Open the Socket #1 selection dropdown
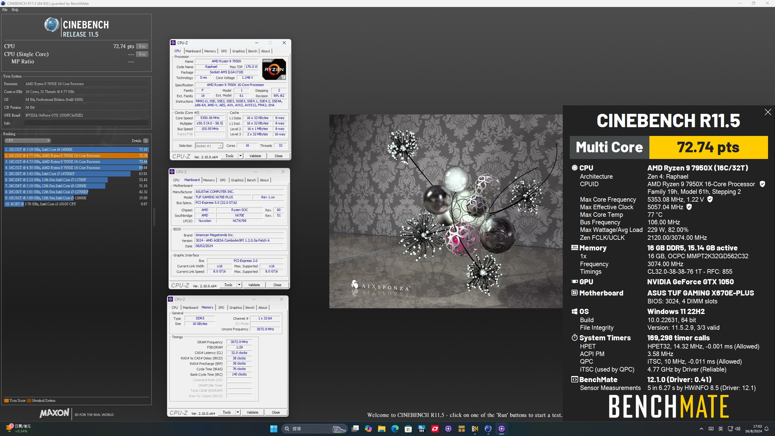The height and width of the screenshot is (436, 775). 209,146
